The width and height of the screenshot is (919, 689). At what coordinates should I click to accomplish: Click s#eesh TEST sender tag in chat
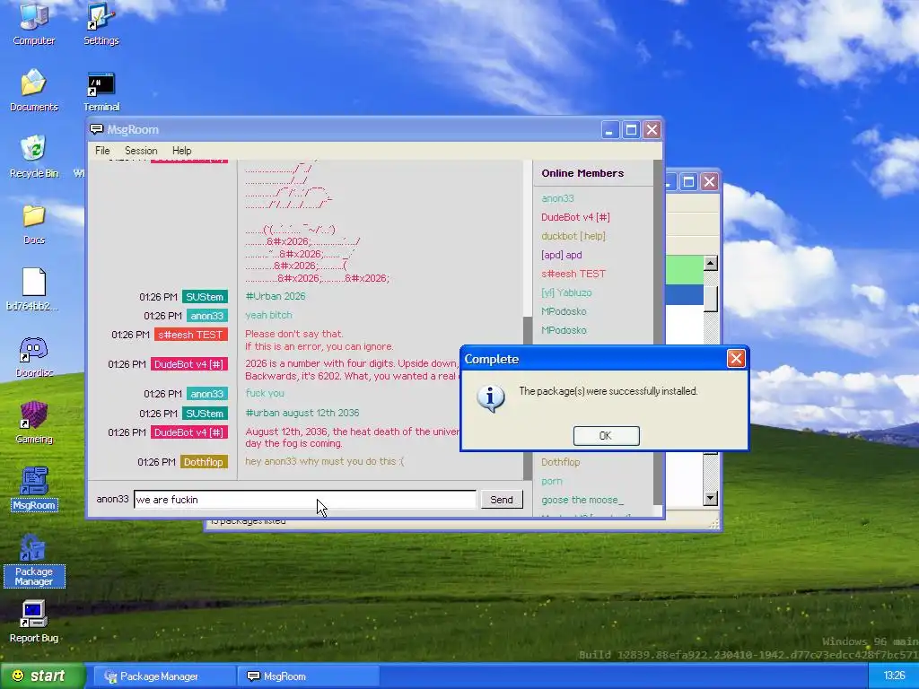coord(190,335)
